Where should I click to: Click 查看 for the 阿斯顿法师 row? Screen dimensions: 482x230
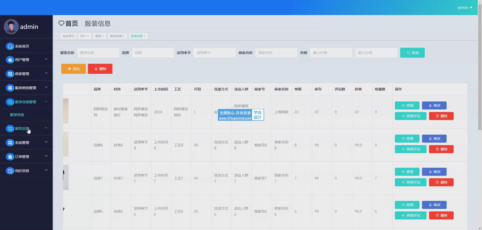tap(407, 105)
